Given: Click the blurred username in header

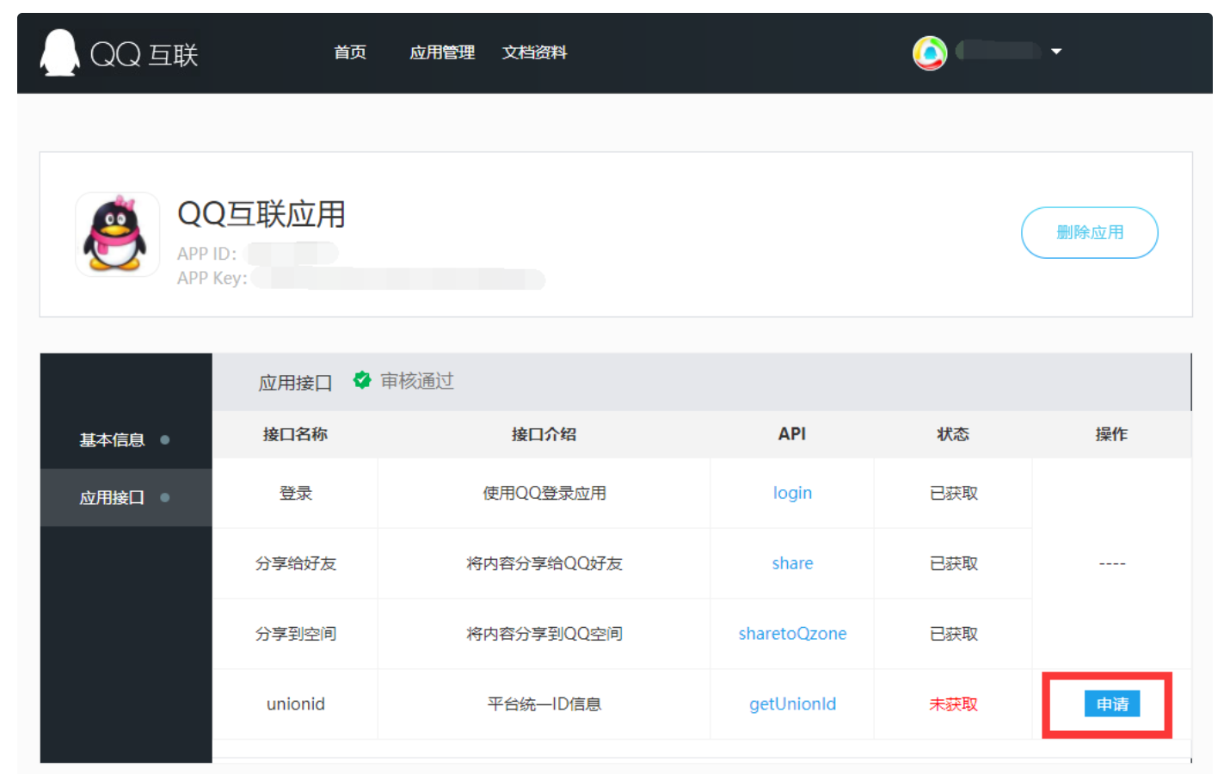Looking at the screenshot, I should coord(999,51).
